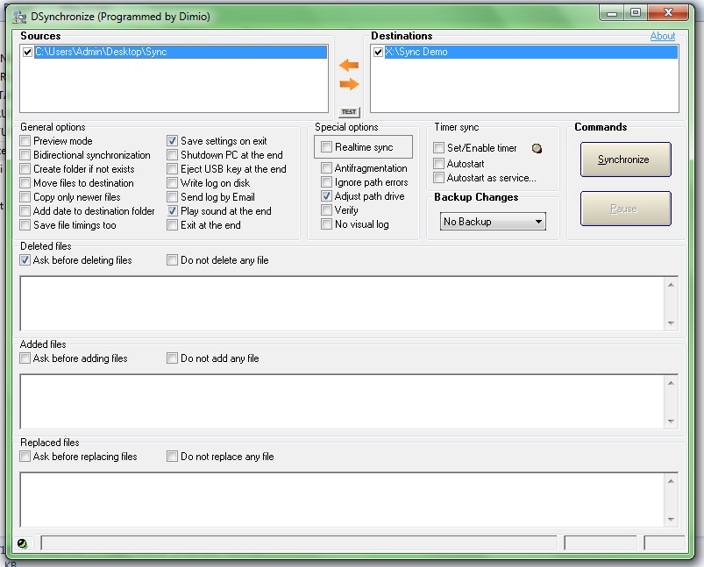The image size is (704, 567).
Task: Click the progress bar in status bar
Action: (299, 543)
